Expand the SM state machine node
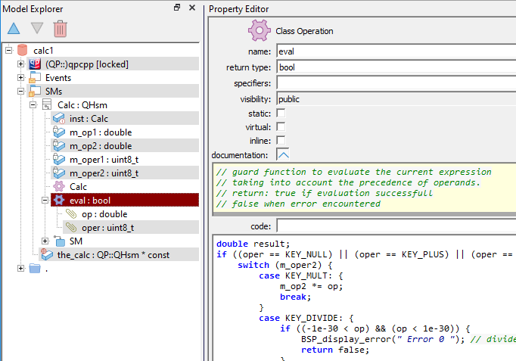 click(45, 241)
